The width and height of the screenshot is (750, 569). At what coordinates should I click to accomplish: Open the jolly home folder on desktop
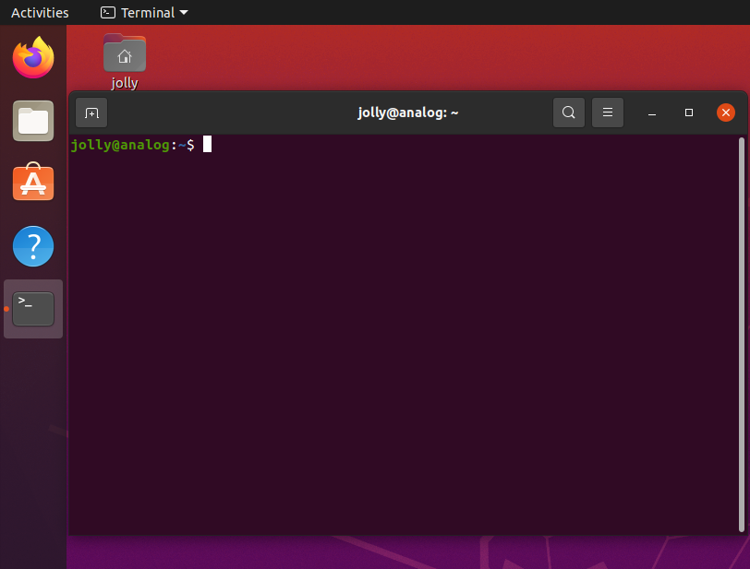(x=125, y=53)
